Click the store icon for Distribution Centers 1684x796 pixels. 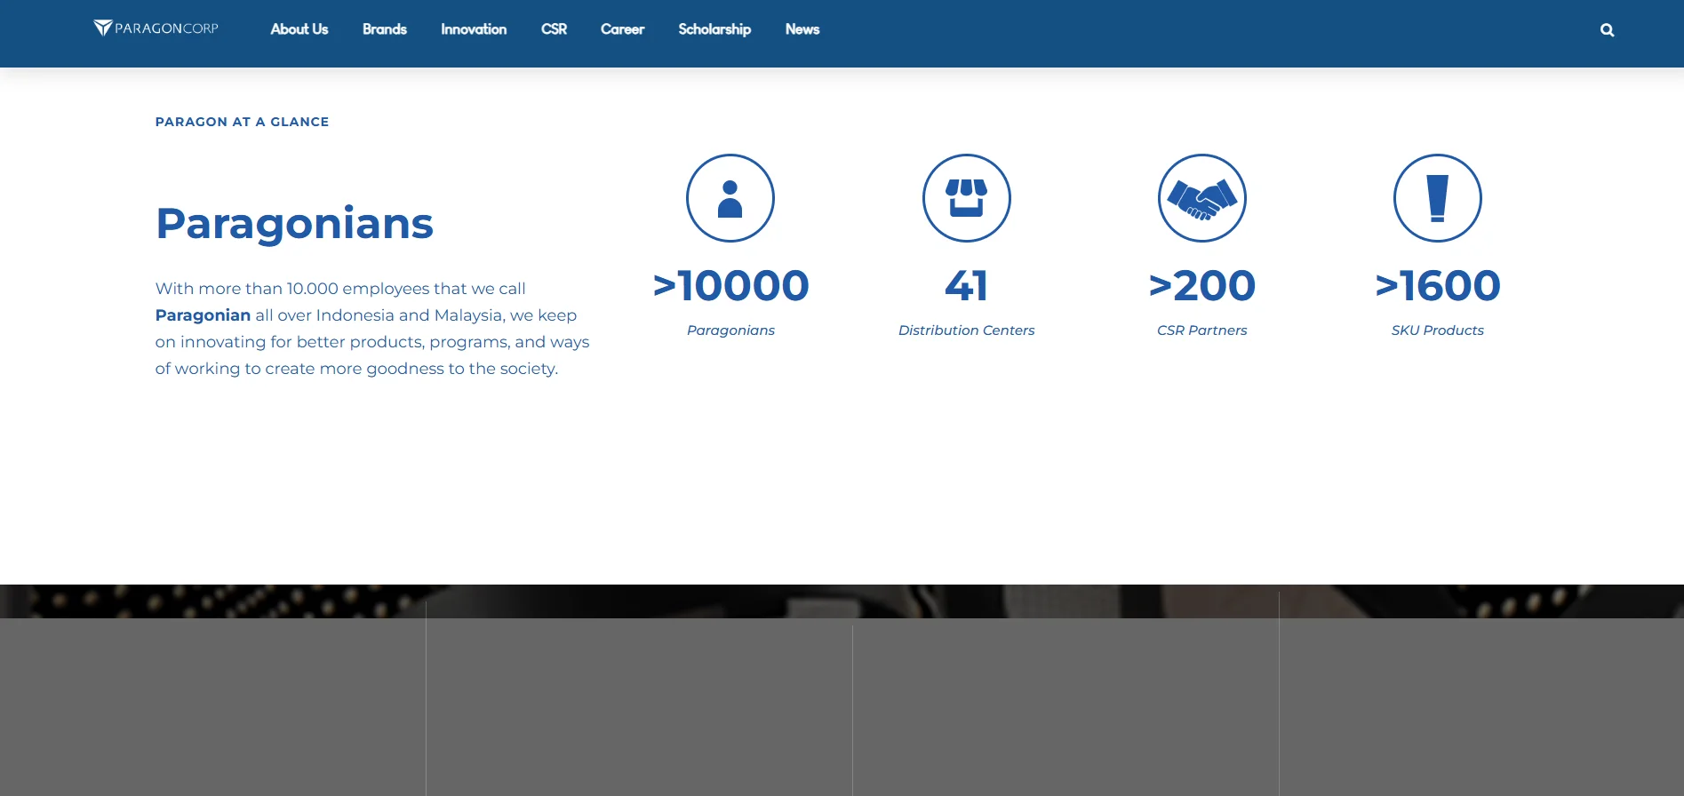[x=966, y=198]
